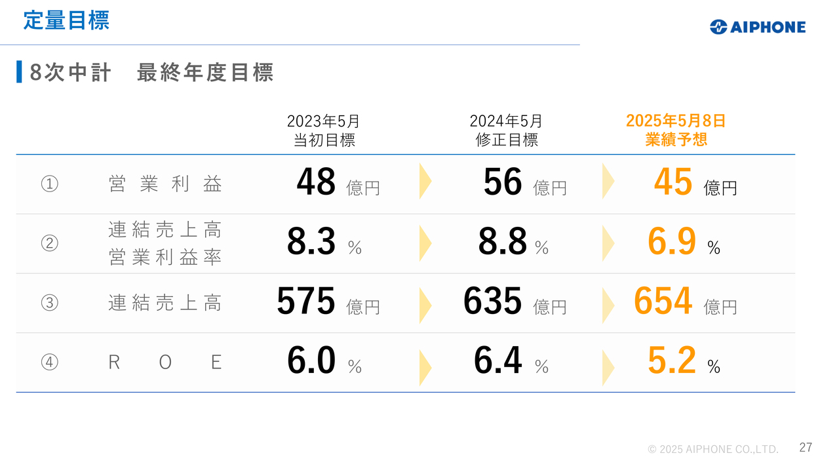Click the page number 27

[x=806, y=448]
